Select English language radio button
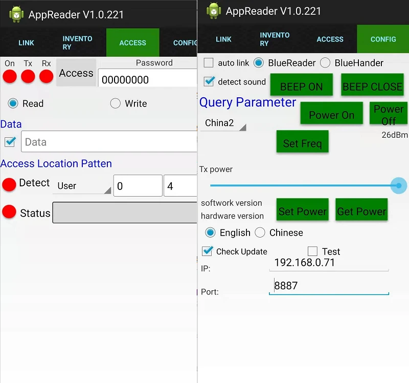The image size is (409, 383). click(x=210, y=232)
